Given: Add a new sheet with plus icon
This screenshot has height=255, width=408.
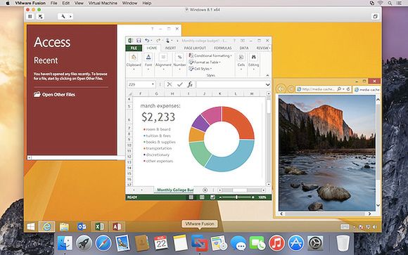Looking at the screenshot, I should (x=205, y=190).
